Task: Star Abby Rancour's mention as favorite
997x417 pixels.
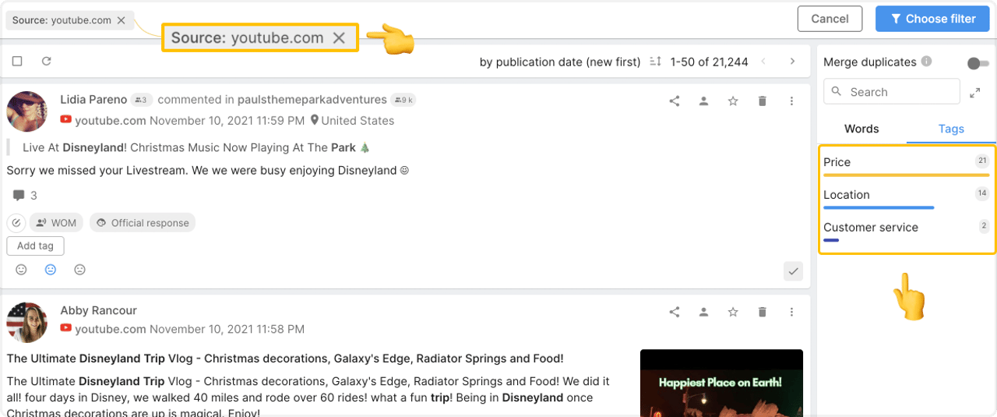Action: [733, 312]
